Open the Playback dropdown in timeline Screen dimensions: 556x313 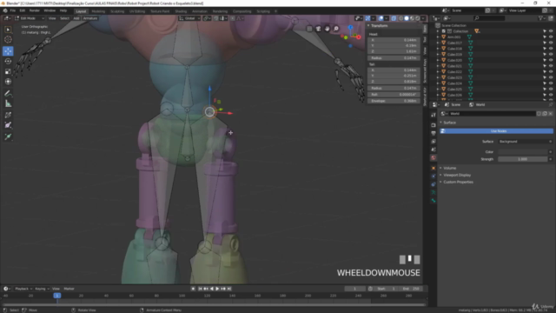[23, 289]
